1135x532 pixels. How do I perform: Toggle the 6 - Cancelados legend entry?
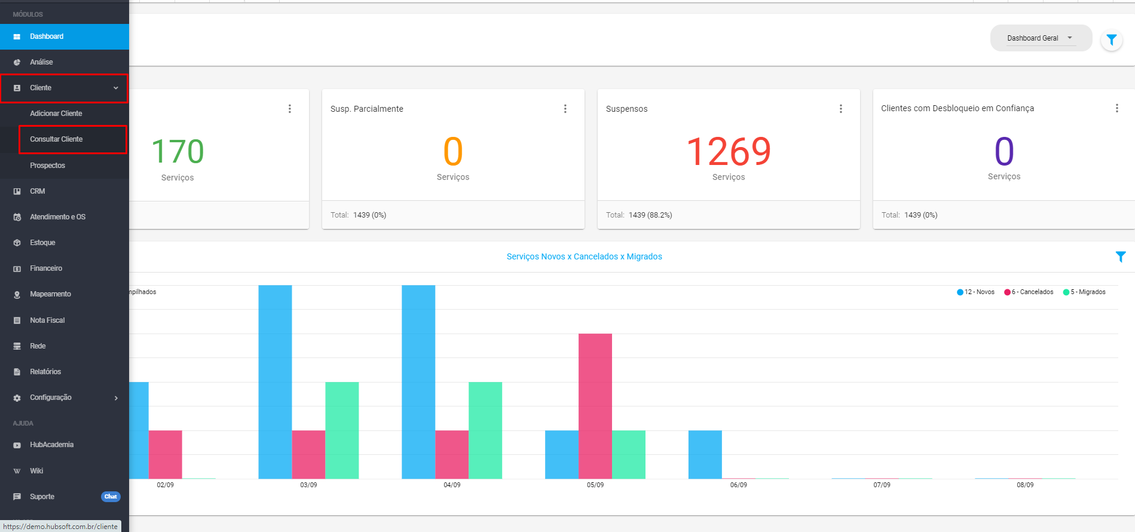(1029, 292)
